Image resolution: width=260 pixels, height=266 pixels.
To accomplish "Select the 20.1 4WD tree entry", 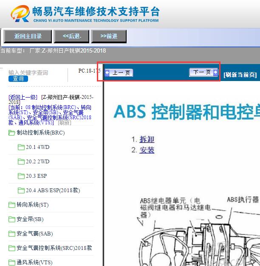I will click(x=37, y=147).
